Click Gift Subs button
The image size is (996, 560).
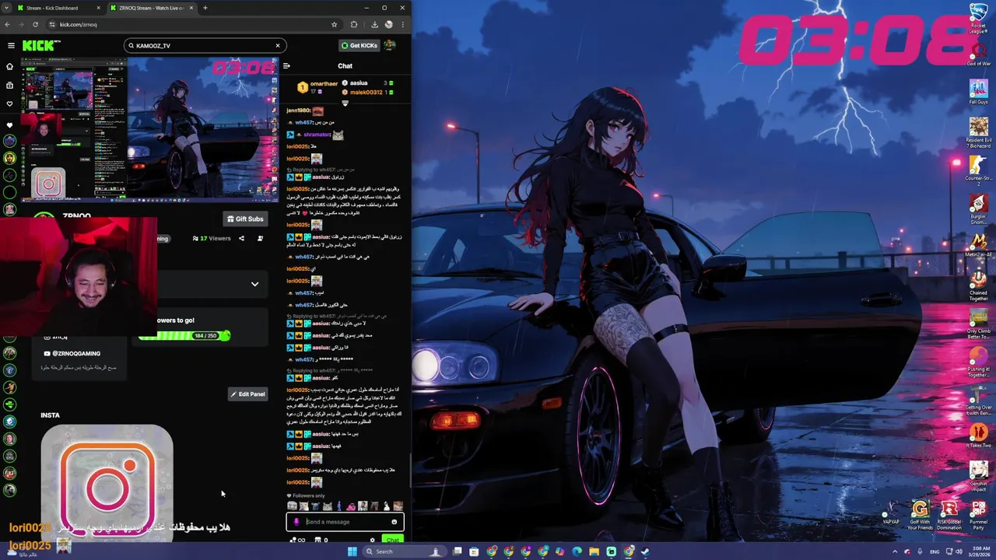point(246,219)
